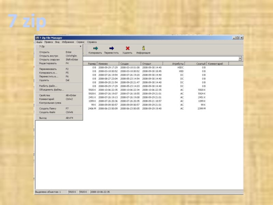Choose Редактировать menu entry
This screenshot has height=205, width=273.
point(59,63)
